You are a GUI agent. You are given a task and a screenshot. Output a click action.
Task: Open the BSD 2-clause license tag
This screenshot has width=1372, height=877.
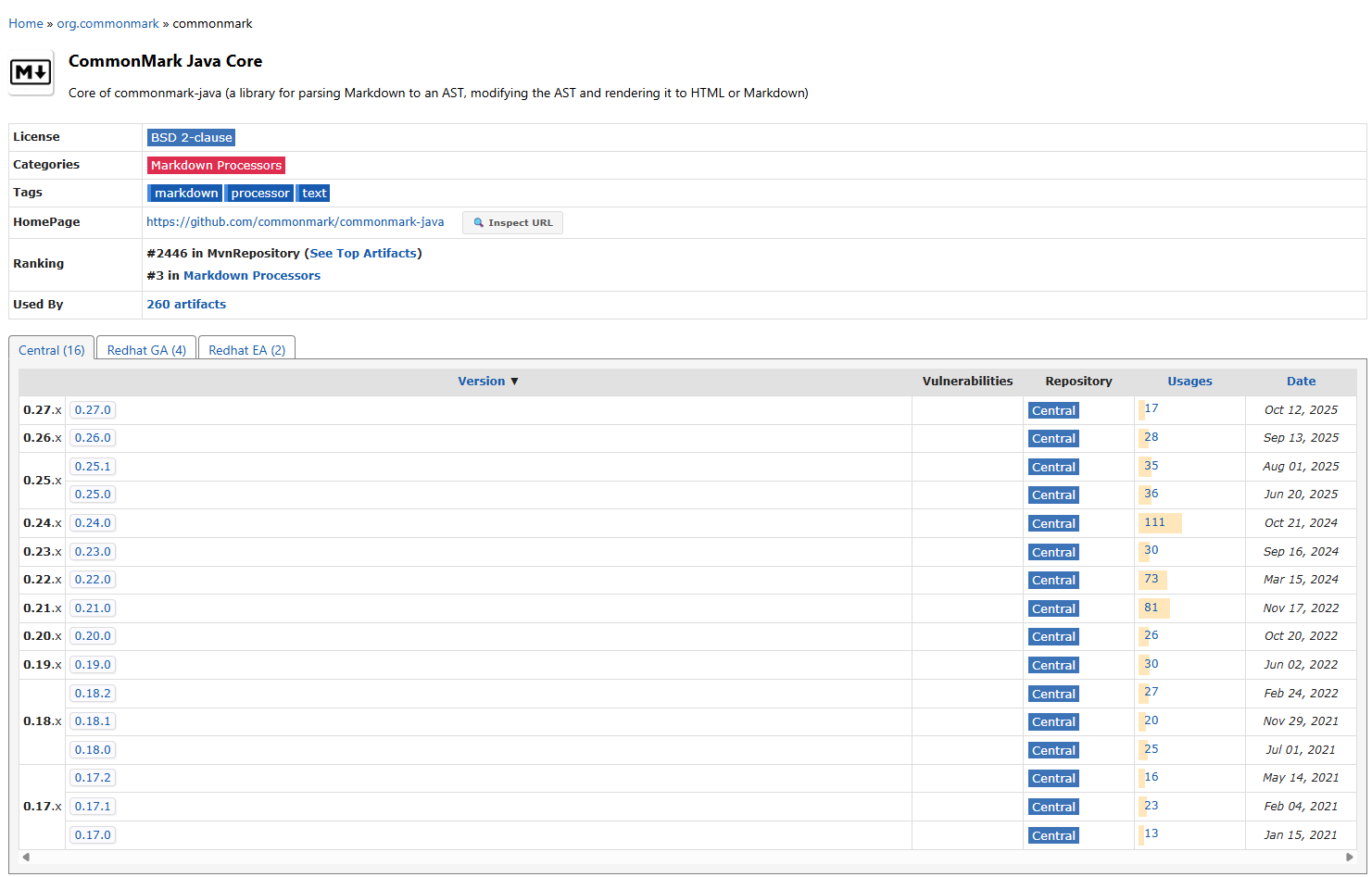(x=191, y=137)
